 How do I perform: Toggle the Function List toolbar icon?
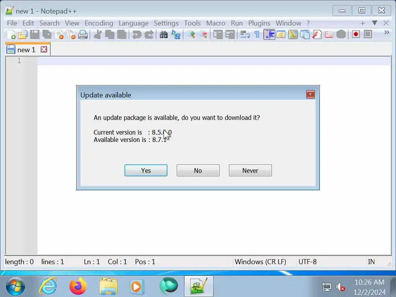[317, 34]
